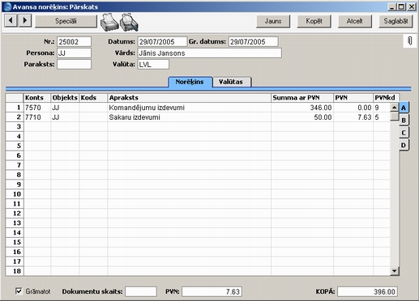The width and height of the screenshot is (419, 301).
Task: Click the paperclip attachments icon
Action: coord(410,41)
